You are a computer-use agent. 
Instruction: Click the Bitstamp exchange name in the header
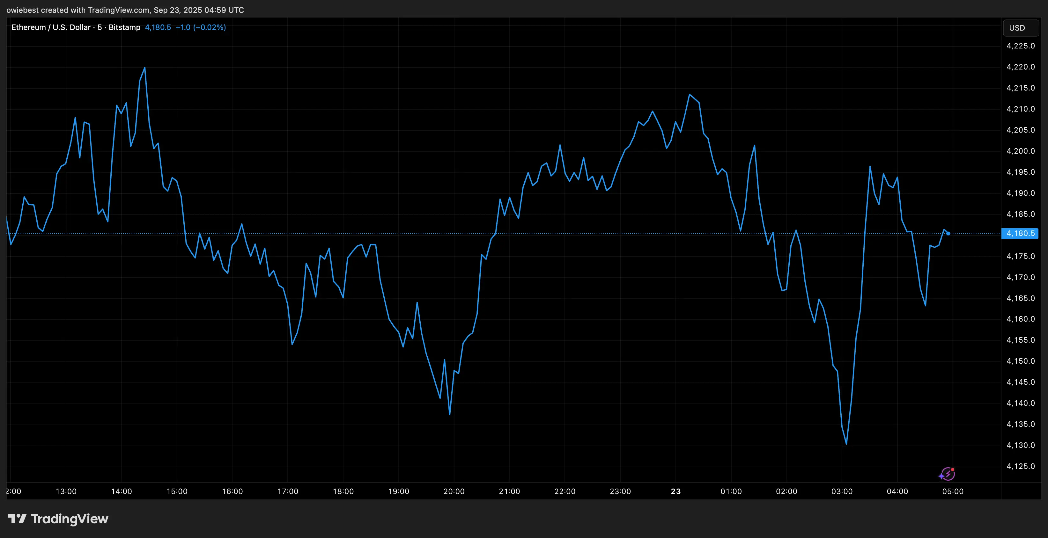tap(124, 27)
